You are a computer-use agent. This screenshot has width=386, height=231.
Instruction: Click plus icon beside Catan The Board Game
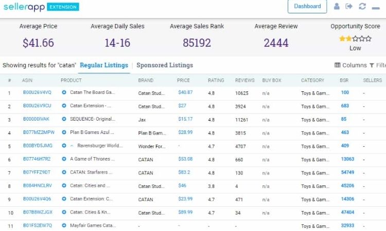point(64,93)
